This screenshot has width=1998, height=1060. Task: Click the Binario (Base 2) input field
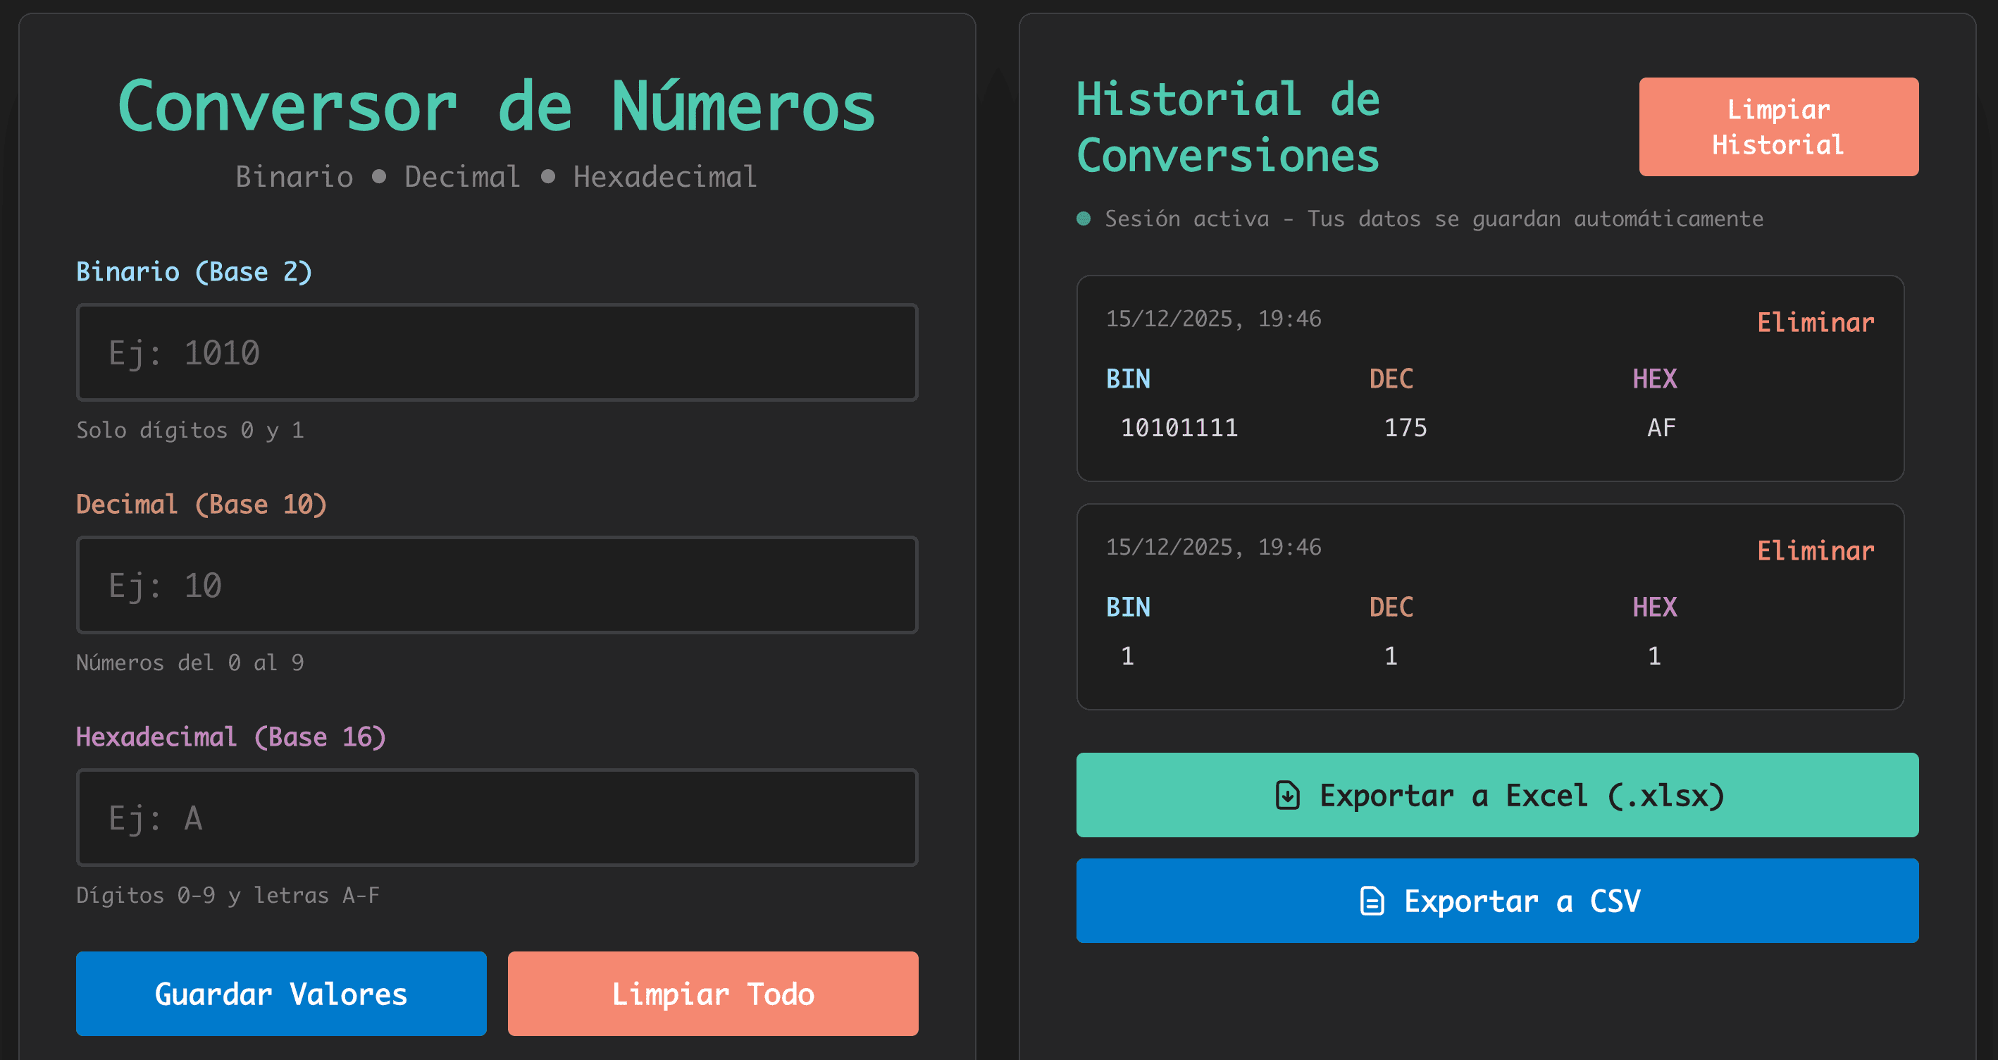coord(497,353)
